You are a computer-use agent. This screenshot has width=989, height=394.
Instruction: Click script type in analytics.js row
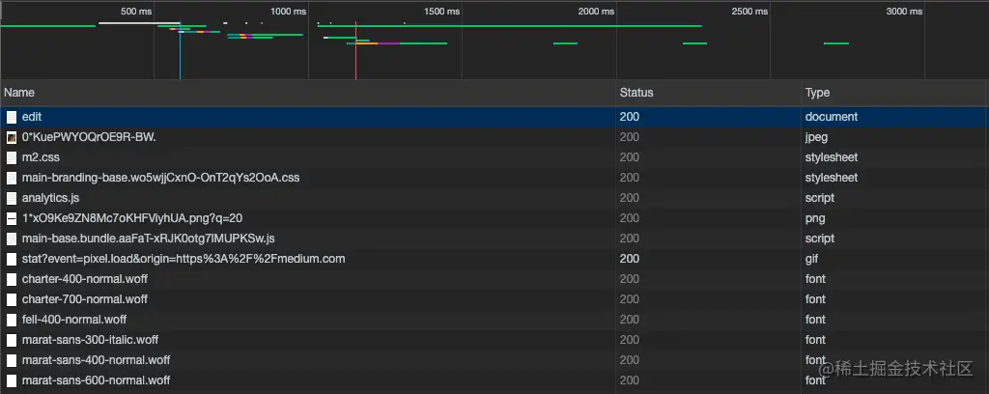pos(820,198)
